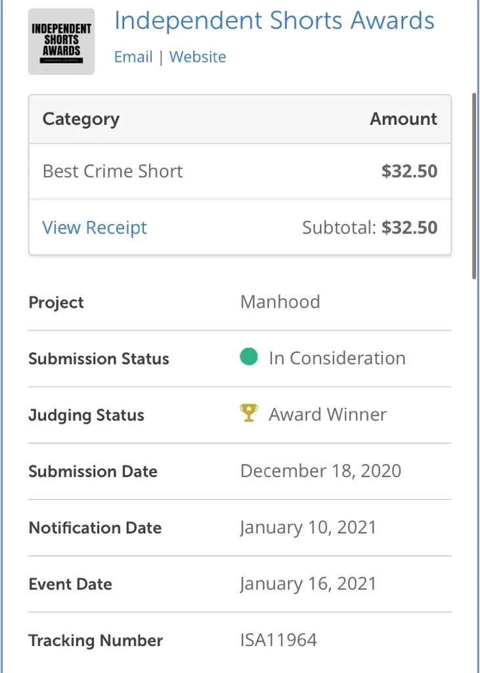Click the Amount column header

pyautogui.click(x=404, y=119)
